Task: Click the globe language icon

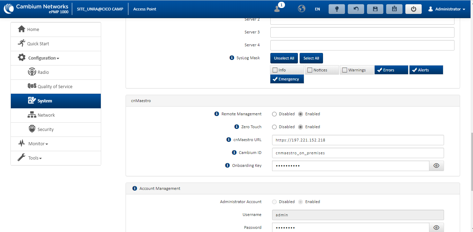Action: (x=301, y=9)
